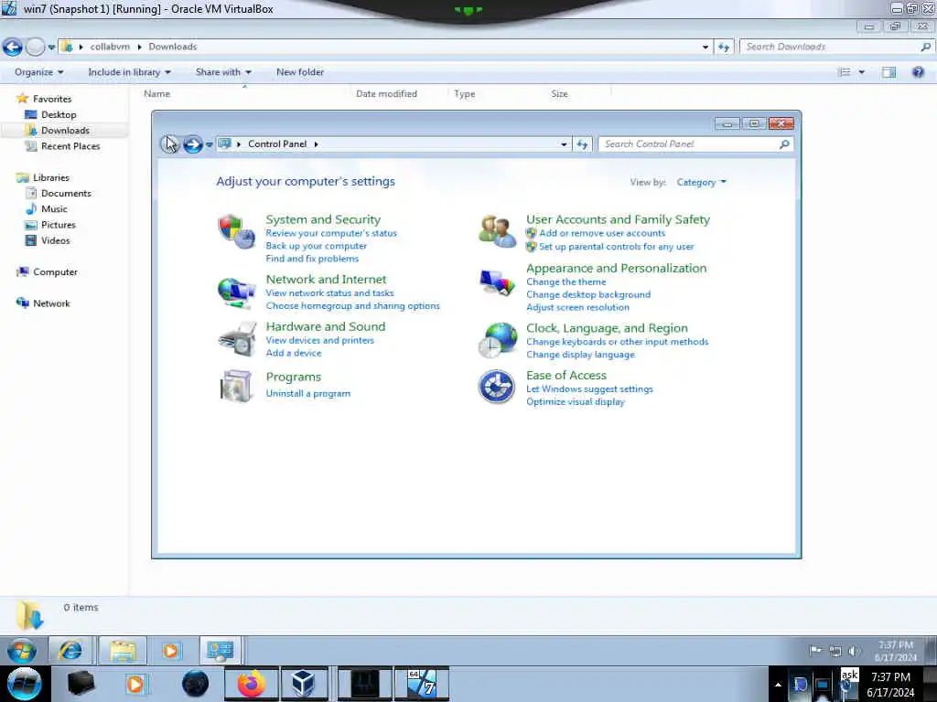This screenshot has width=937, height=702.
Task: Click search magnifier in Control Panel
Action: pyautogui.click(x=784, y=144)
